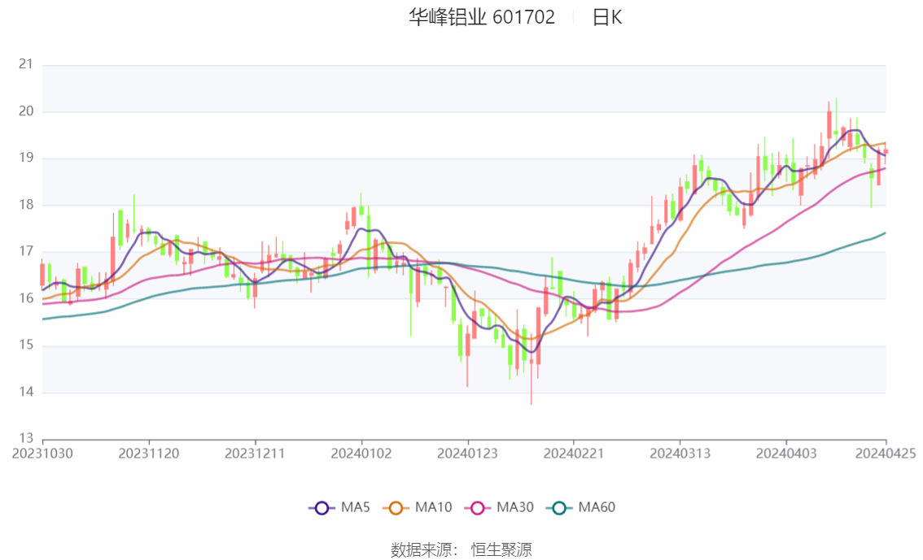Click x-axis date label 20240425
923x560 pixels.
click(886, 454)
